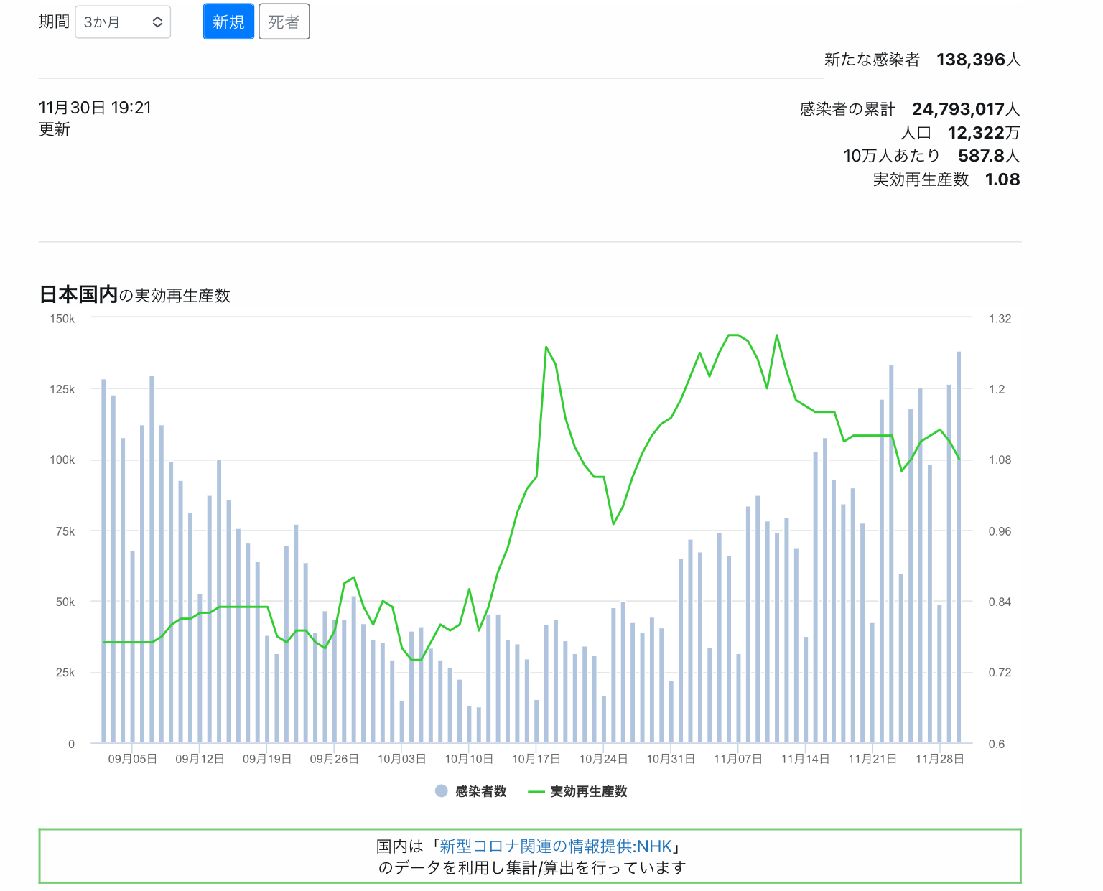This screenshot has height=891, width=1103.
Task: Click the green line's sharp peak near 10月17日
Action: [546, 347]
